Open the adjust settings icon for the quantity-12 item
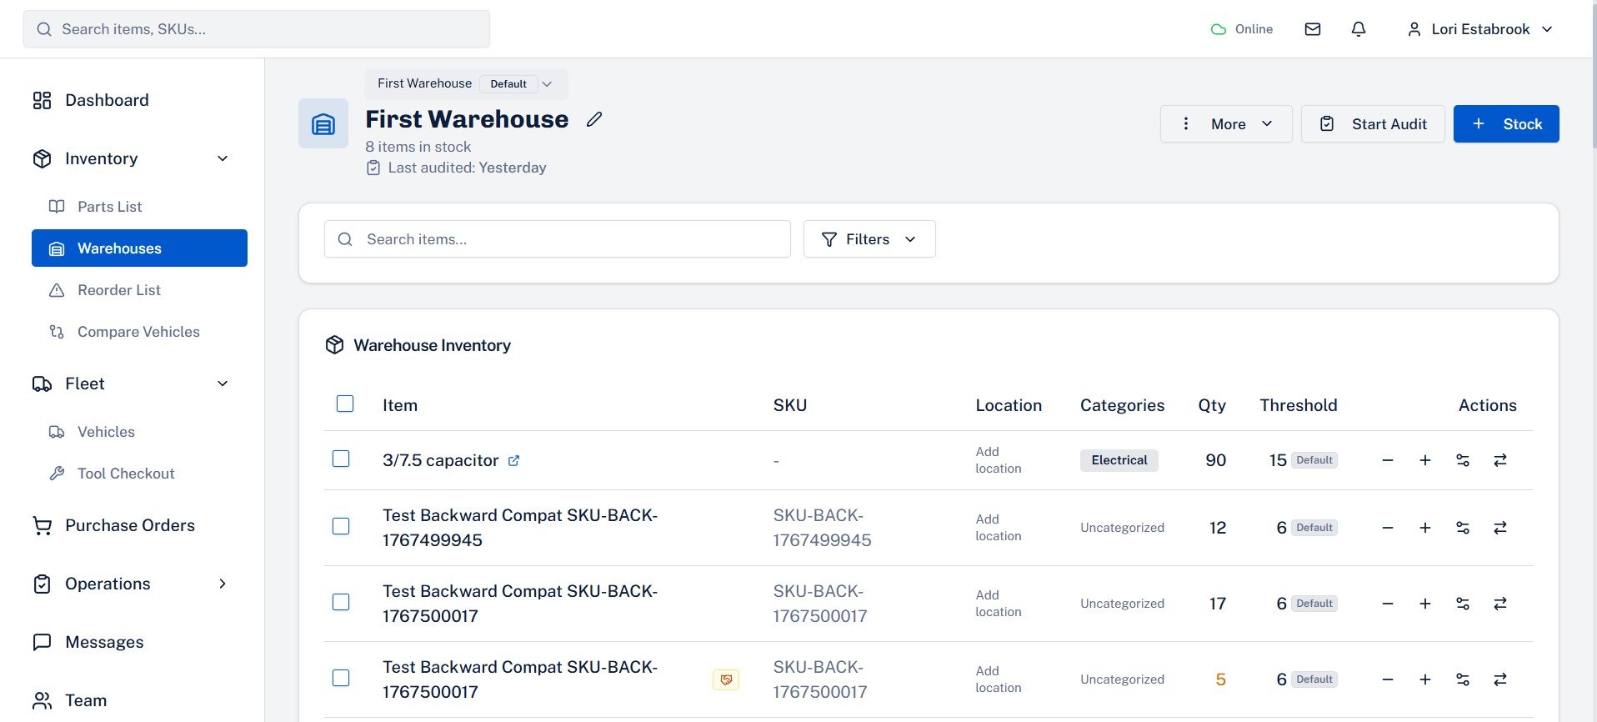The height and width of the screenshot is (722, 1597). point(1462,528)
